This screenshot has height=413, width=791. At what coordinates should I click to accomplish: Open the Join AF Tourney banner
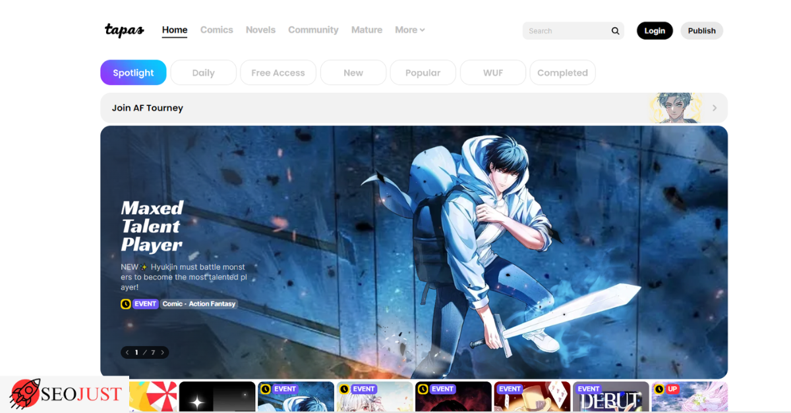click(414, 108)
